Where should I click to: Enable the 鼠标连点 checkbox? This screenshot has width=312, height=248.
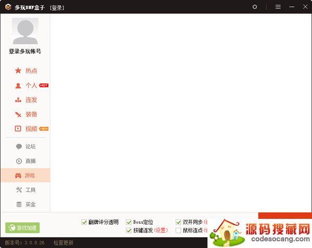pos(178,230)
